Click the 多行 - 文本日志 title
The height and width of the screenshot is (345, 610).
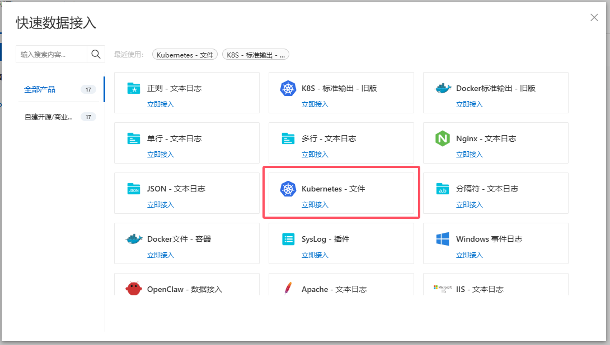click(x=329, y=138)
